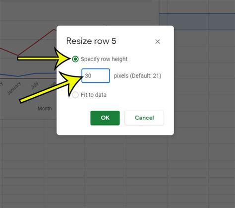
Task: Click the January label on chart axis
Action: 14,88
